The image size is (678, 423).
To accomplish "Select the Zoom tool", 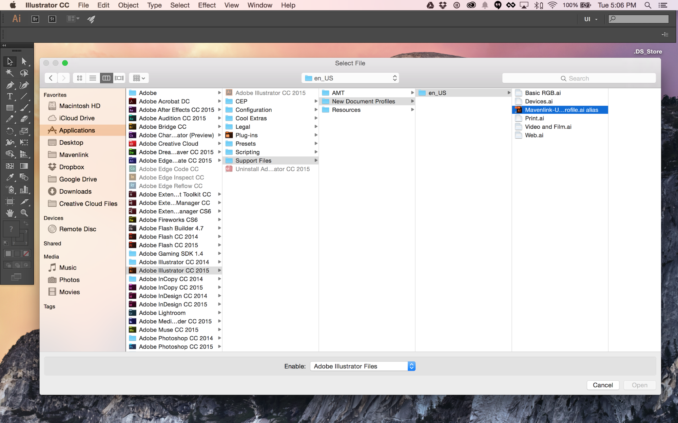I will coord(24,213).
